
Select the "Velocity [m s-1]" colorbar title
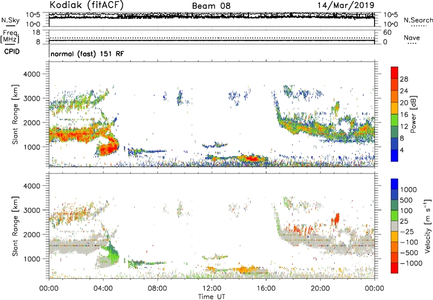[x=428, y=226]
